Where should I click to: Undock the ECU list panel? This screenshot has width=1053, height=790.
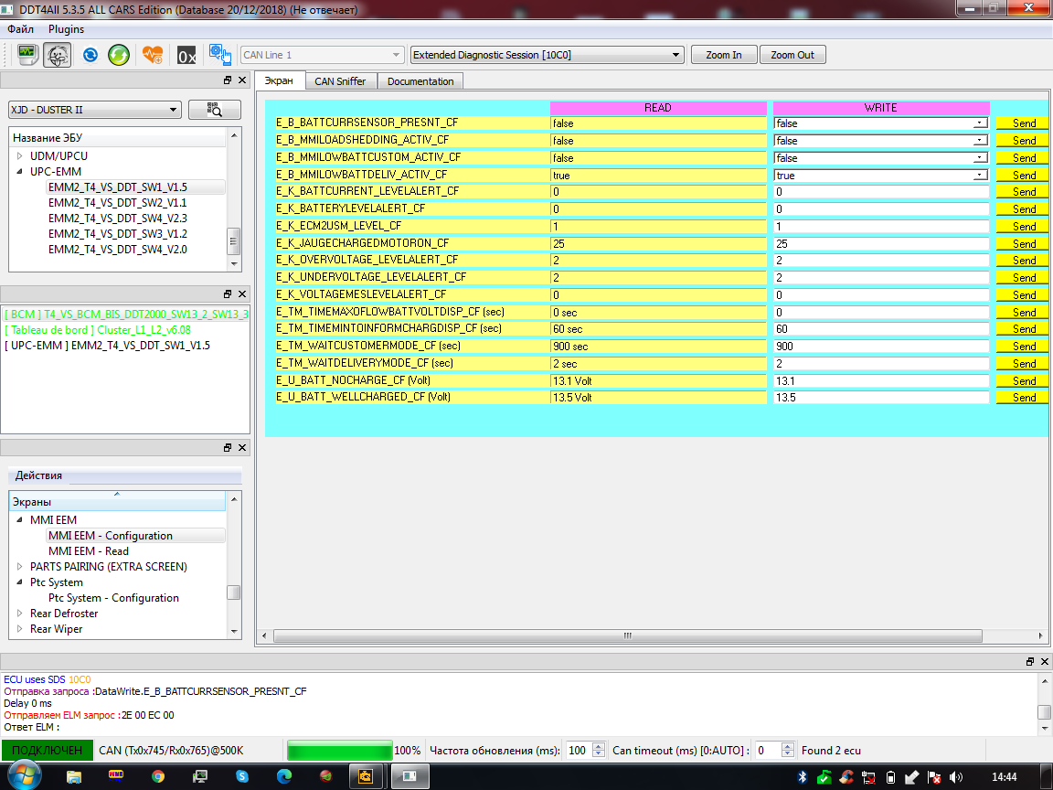point(228,80)
